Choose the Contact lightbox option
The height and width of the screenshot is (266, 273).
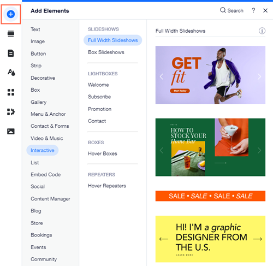pyautogui.click(x=97, y=121)
